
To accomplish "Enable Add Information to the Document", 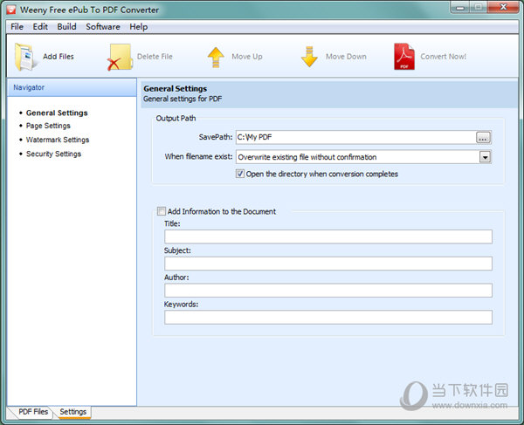I will pos(162,211).
